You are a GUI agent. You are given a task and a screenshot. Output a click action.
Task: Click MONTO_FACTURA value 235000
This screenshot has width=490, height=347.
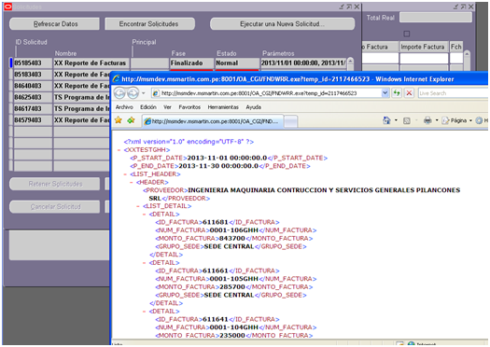coord(232,336)
